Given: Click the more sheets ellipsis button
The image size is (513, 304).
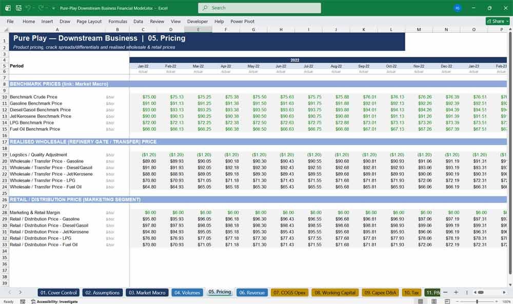Looking at the screenshot, I should tap(445, 292).
